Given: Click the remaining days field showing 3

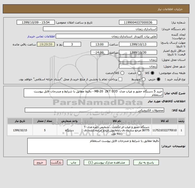Looking at the screenshot, I should tap(72, 44).
